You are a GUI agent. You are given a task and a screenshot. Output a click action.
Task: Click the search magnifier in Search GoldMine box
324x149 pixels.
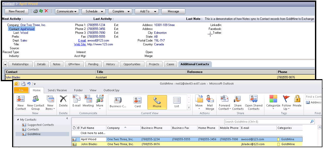(312, 122)
